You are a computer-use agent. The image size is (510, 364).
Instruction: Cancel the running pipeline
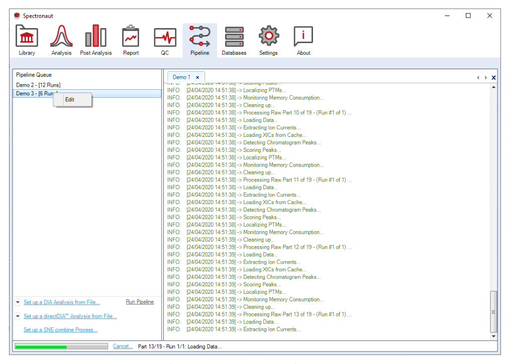123,346
